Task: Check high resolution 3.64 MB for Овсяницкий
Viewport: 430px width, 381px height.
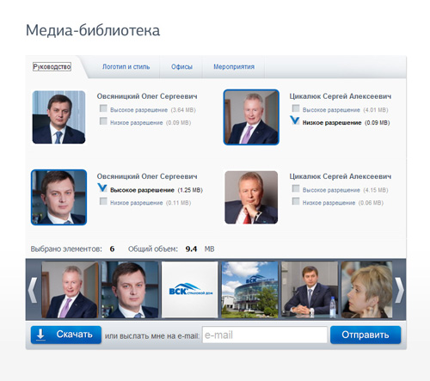Action: [x=103, y=108]
